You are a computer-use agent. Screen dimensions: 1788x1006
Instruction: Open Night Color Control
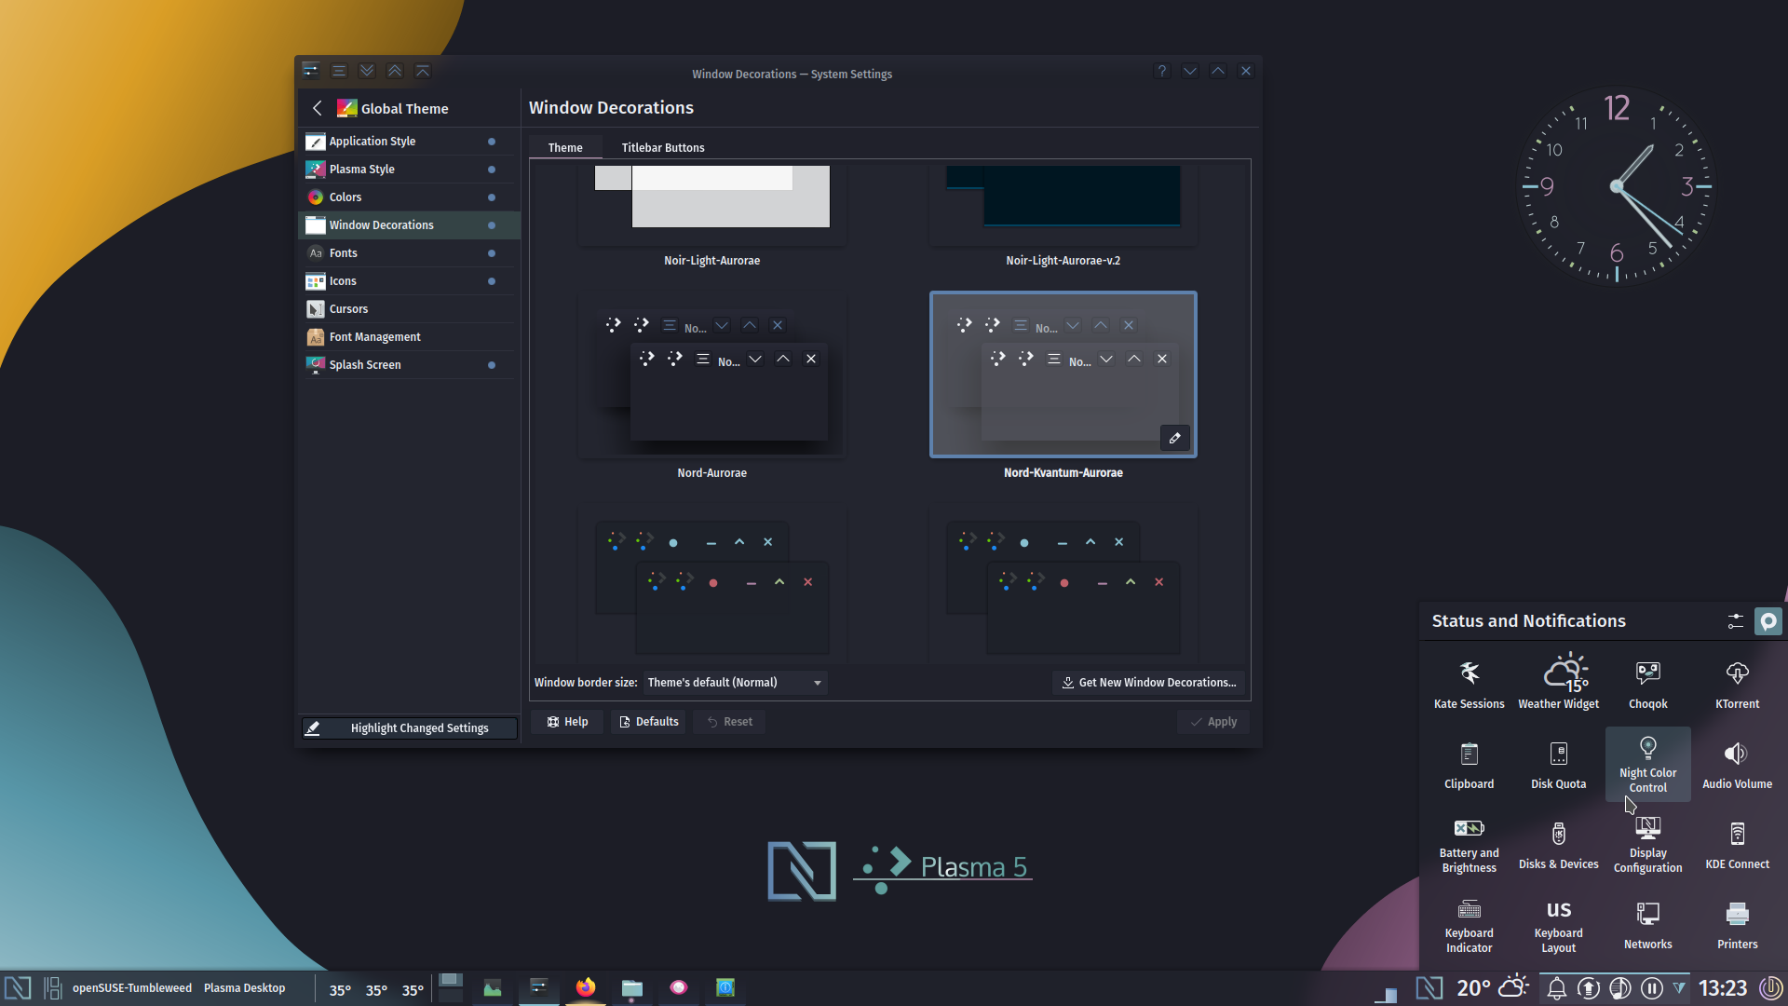point(1647,764)
